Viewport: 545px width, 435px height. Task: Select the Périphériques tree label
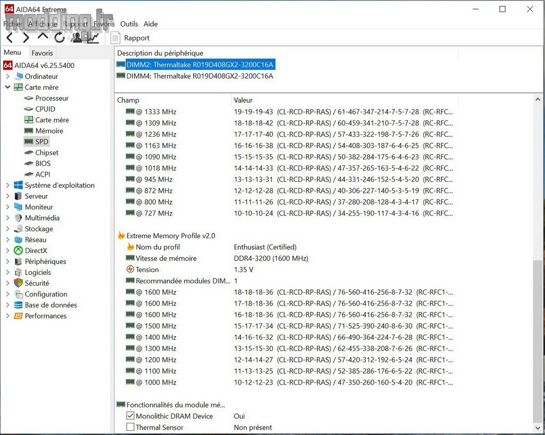(46, 262)
